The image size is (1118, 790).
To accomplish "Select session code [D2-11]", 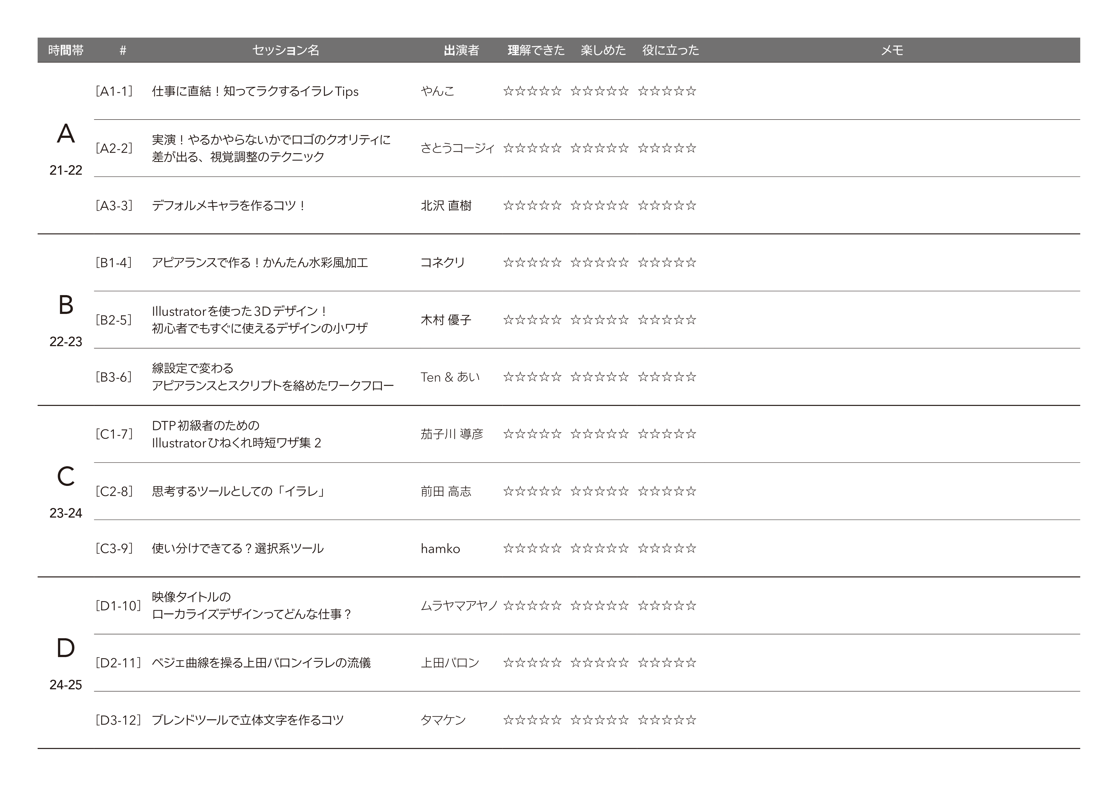I will (x=118, y=663).
